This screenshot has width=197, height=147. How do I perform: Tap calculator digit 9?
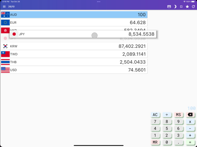pos(178,122)
